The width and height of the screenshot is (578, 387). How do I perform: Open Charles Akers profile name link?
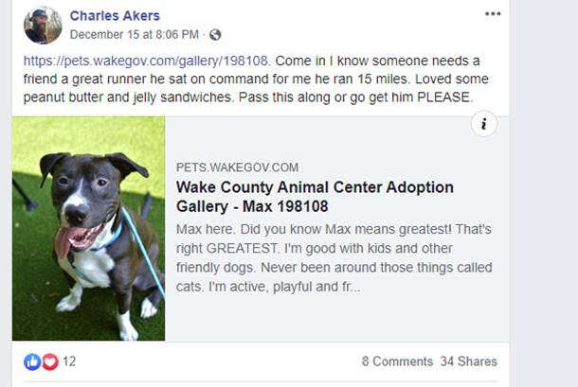pyautogui.click(x=115, y=16)
